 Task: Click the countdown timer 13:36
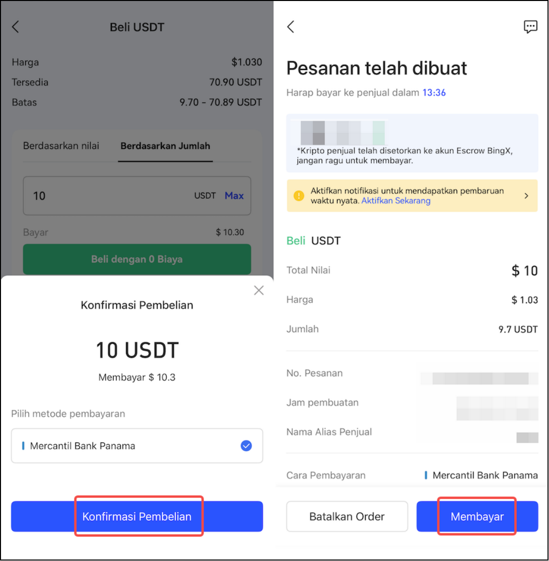click(434, 93)
